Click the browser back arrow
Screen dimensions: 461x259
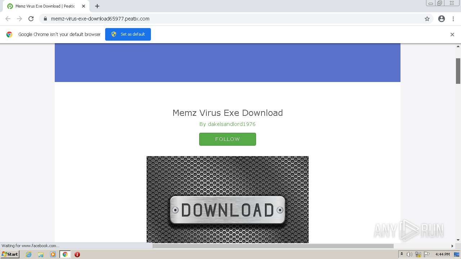[x=8, y=19]
